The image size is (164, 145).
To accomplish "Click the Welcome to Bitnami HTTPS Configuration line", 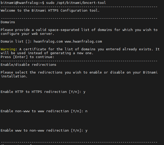I will click(x=50, y=11).
